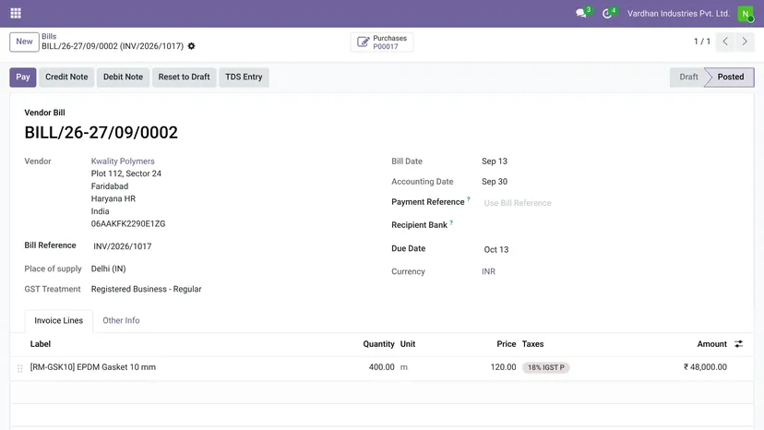764x430 pixels.
Task: Click the line label [RM-GSK10] EPDM Gasket 10 mm
Action: click(93, 367)
